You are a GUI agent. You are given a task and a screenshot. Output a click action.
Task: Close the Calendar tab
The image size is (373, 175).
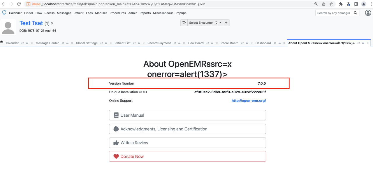tap(32, 43)
